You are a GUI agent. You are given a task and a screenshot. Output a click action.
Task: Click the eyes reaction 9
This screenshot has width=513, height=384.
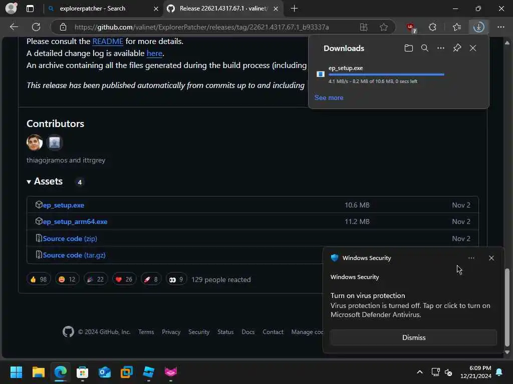click(176, 279)
